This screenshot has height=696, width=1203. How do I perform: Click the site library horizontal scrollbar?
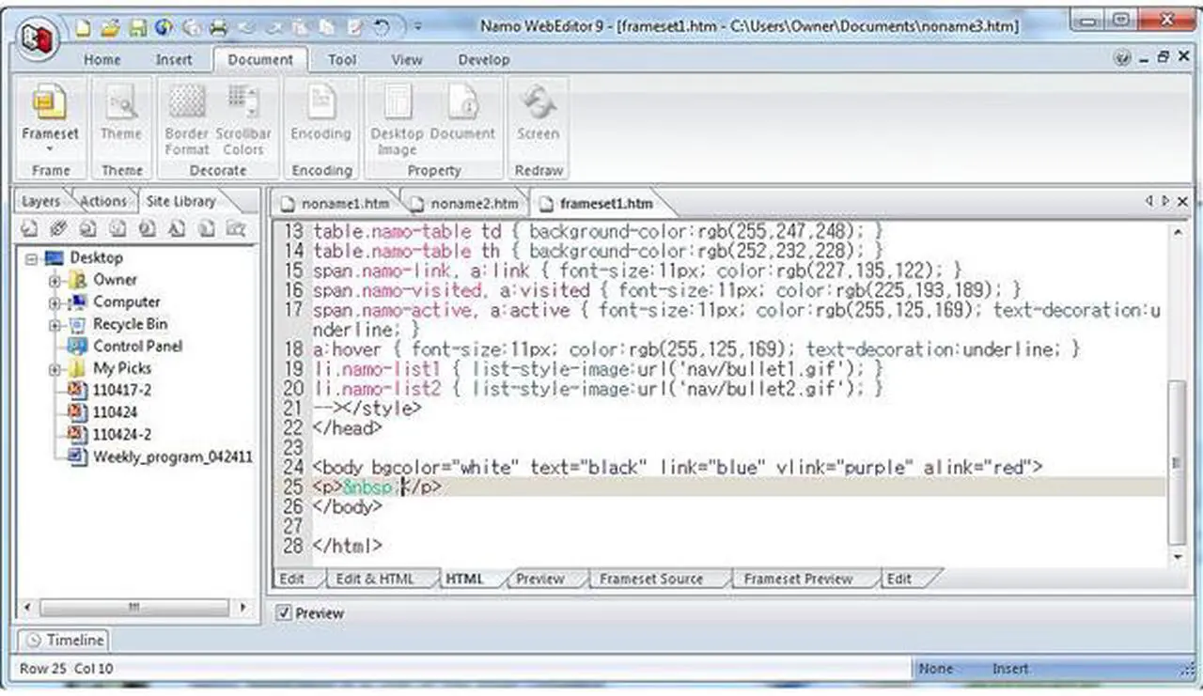(134, 607)
